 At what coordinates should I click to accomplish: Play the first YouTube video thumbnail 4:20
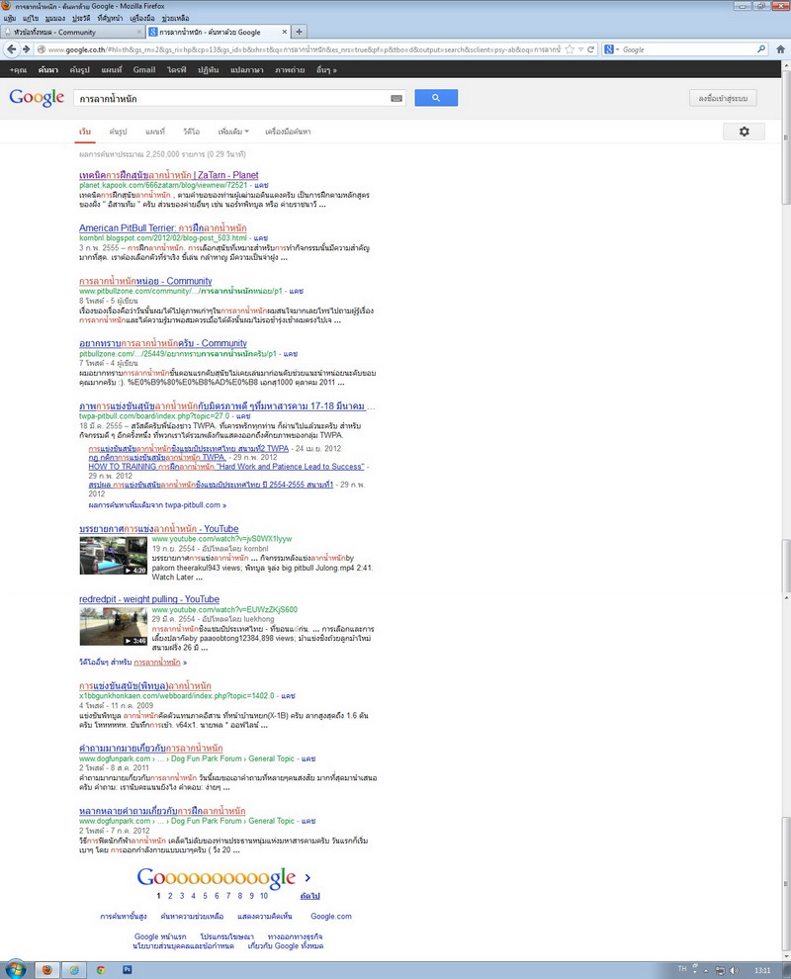point(113,555)
